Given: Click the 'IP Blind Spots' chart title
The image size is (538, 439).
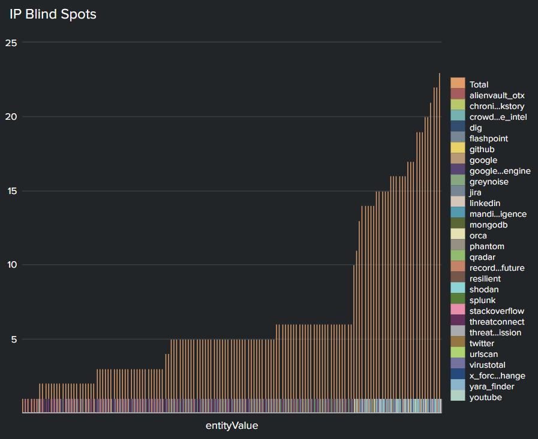Looking at the screenshot, I should [x=53, y=14].
